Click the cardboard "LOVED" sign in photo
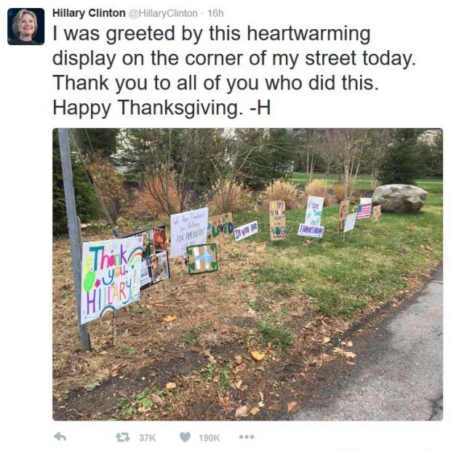The height and width of the screenshot is (451, 451). pyautogui.click(x=220, y=226)
